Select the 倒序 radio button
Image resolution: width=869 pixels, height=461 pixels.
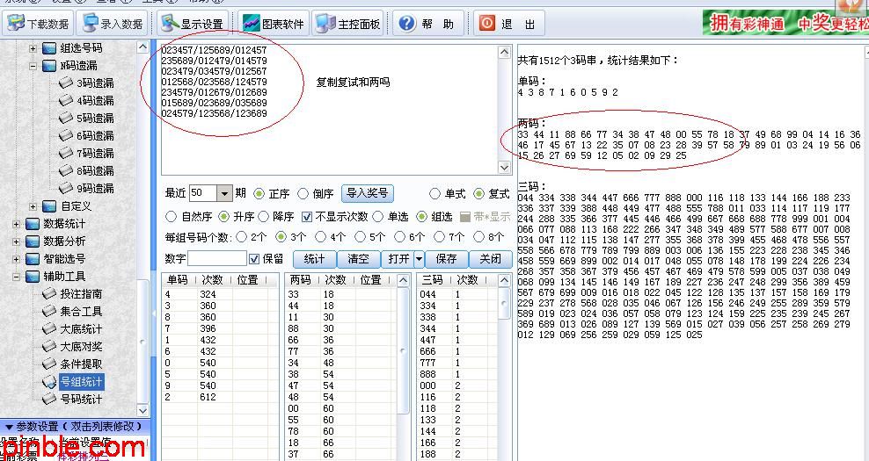[x=303, y=194]
